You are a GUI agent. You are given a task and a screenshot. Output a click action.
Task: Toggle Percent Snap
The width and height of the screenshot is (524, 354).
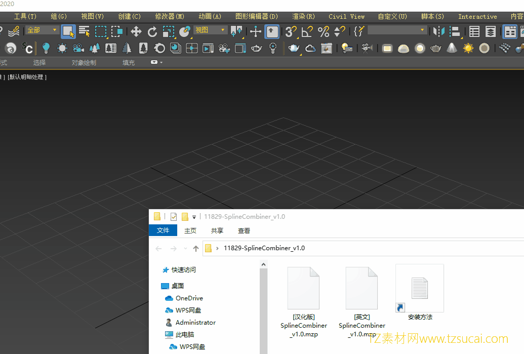[323, 31]
